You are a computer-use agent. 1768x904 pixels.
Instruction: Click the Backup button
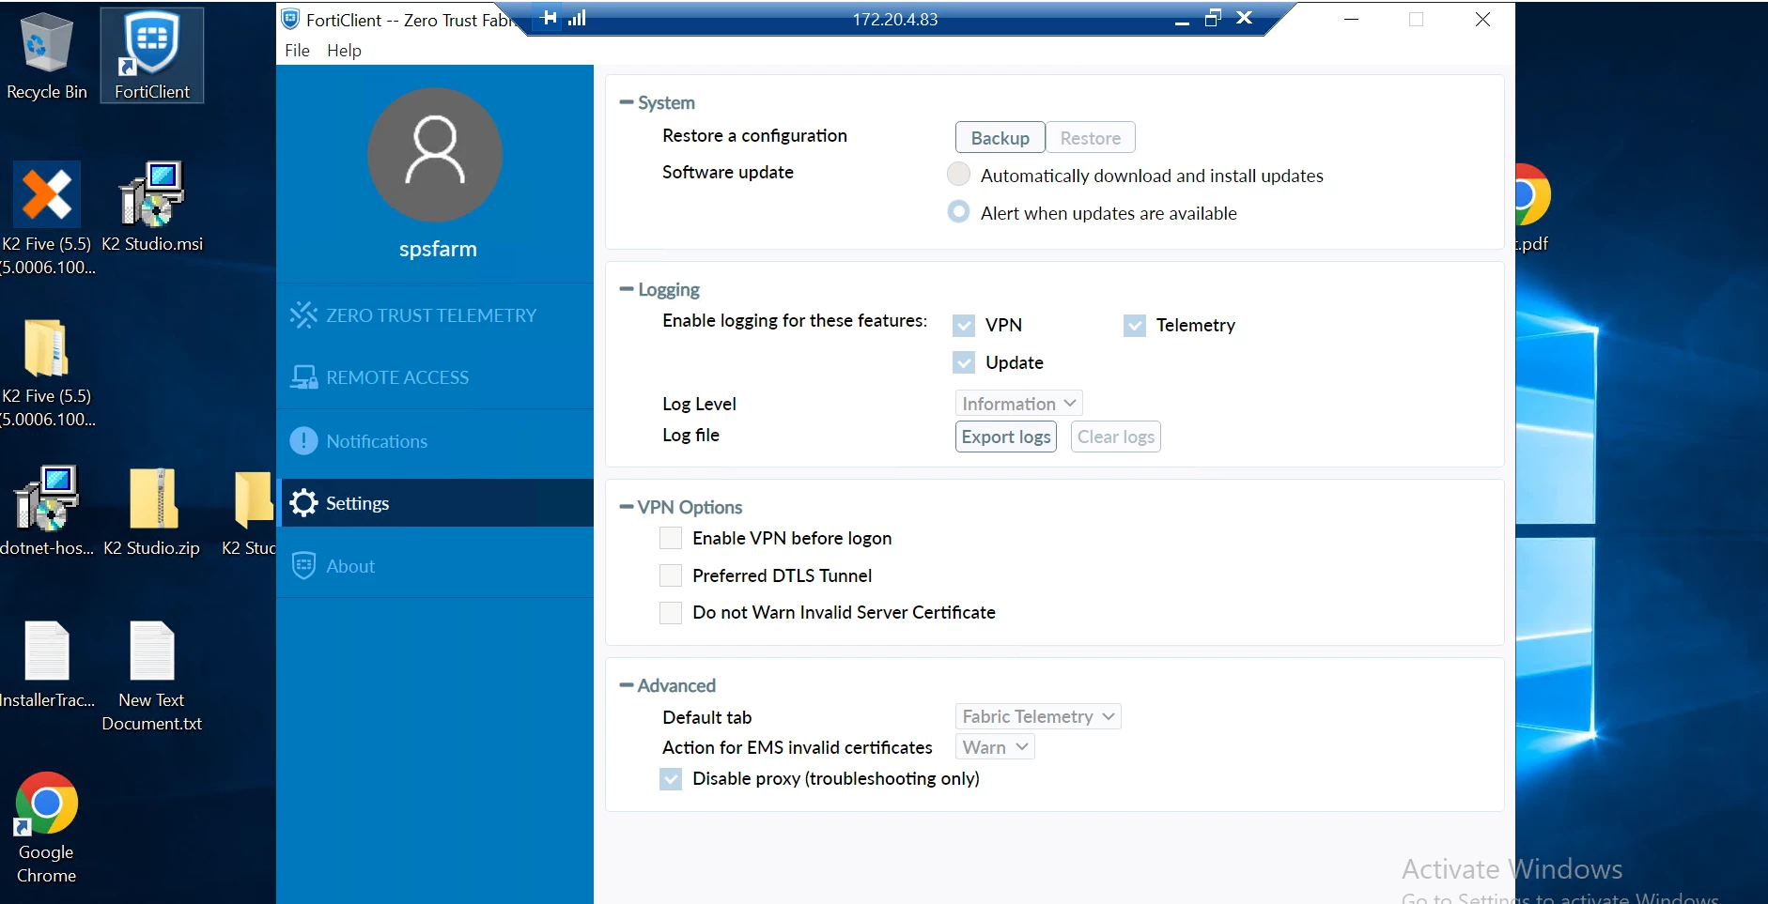tap(1000, 138)
